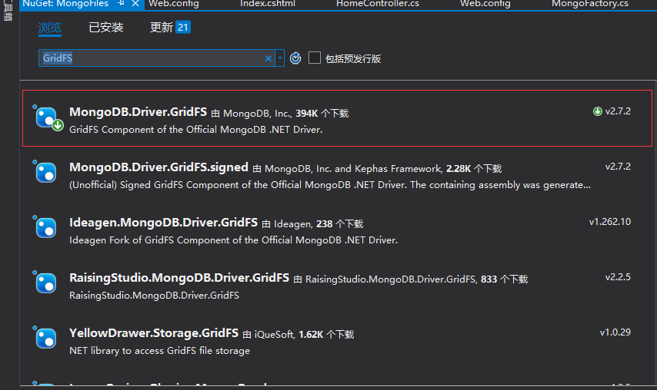The width and height of the screenshot is (657, 390).
Task: Click the YellowDrawer.Storage.GridFS package icon
Action: click(x=46, y=338)
